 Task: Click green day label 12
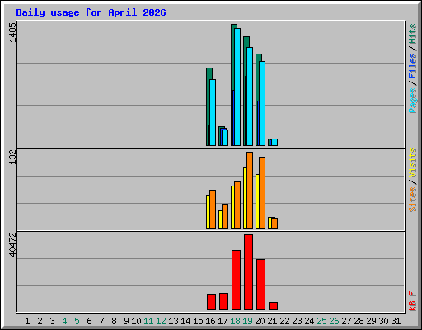pos(161,321)
